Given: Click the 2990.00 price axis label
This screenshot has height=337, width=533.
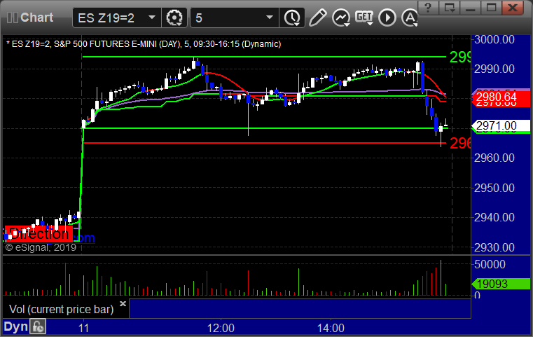Looking at the screenshot, I should pos(494,69).
